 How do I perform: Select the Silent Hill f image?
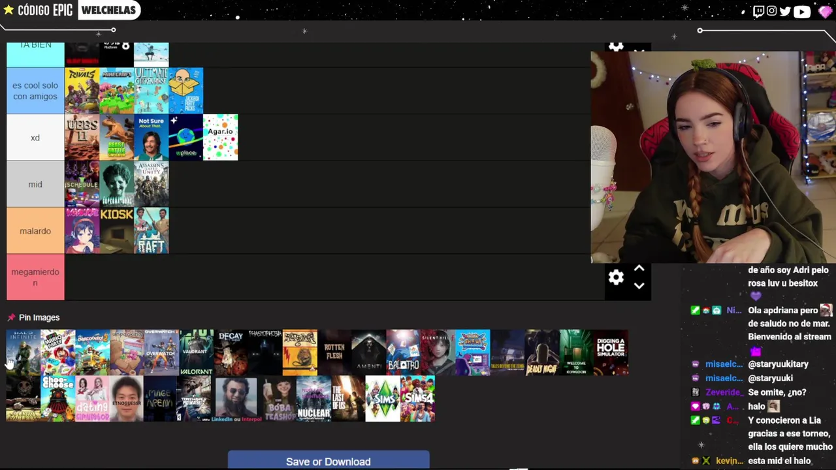point(438,352)
